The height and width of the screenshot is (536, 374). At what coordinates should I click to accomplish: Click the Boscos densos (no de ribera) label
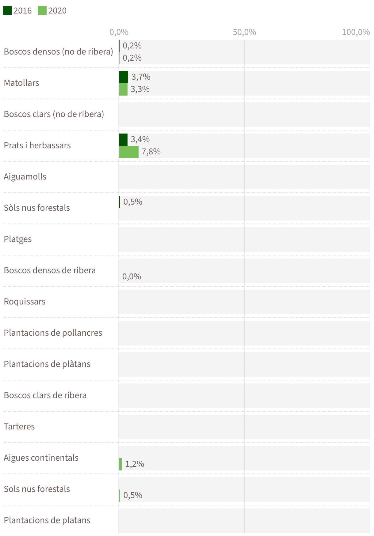[x=59, y=51]
